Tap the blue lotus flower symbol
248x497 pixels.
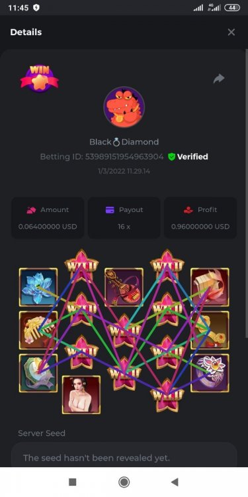pyautogui.click(x=38, y=287)
